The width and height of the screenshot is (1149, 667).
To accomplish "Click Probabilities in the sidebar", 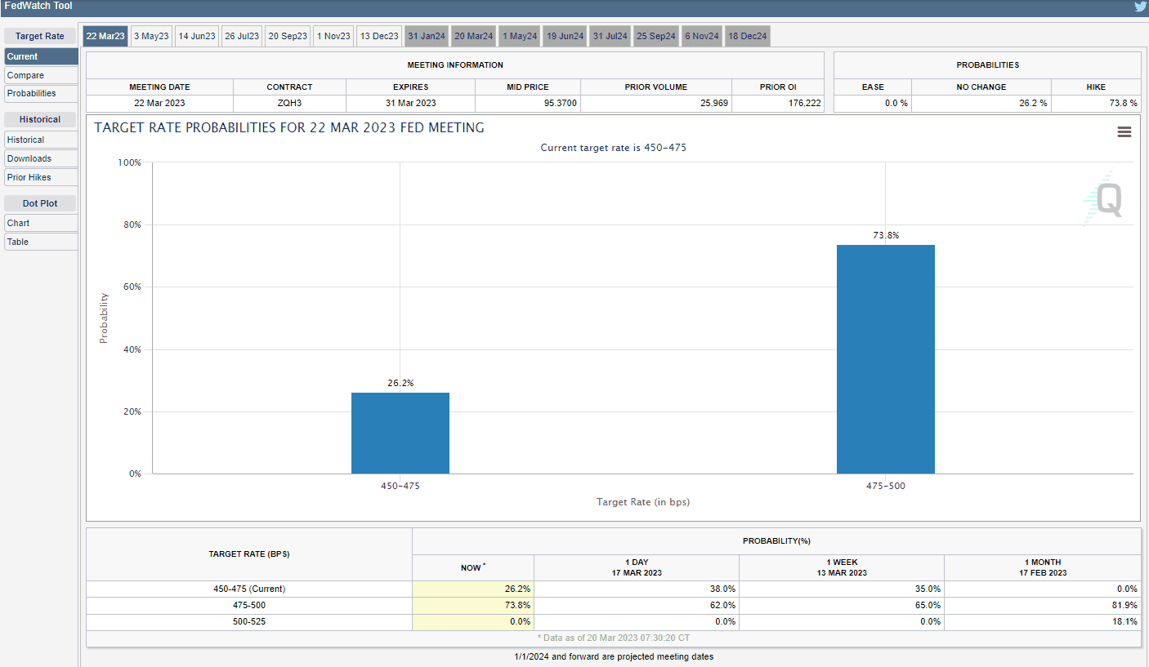I will (41, 94).
